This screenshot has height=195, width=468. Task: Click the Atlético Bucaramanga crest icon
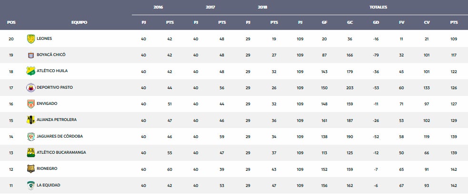pyautogui.click(x=31, y=153)
